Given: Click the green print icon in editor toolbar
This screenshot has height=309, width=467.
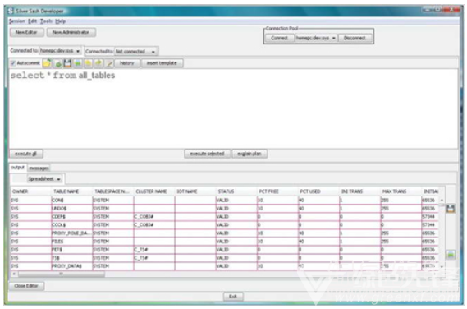Looking at the screenshot, I should pos(78,63).
